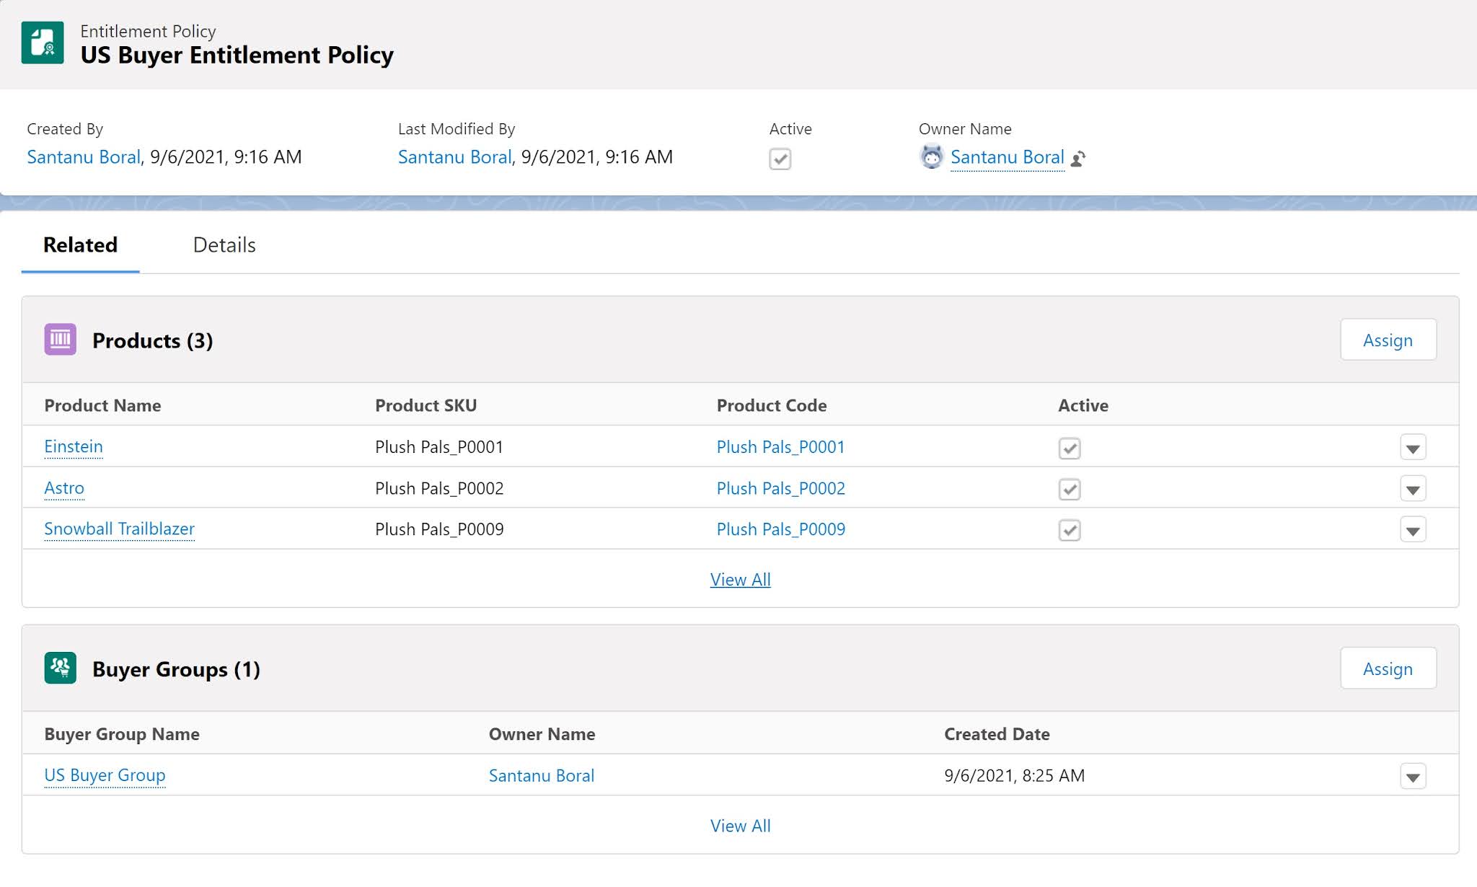Click Assign in the Products section
This screenshot has width=1477, height=887.
pyautogui.click(x=1388, y=340)
